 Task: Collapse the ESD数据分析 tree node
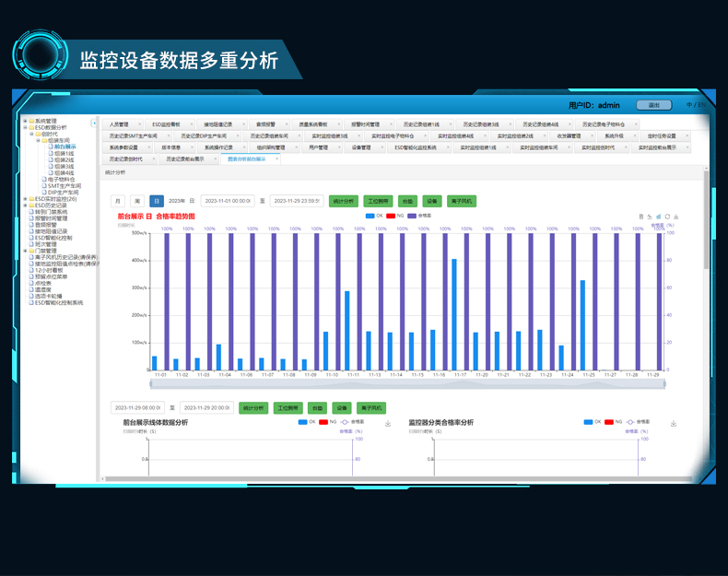(x=25, y=127)
